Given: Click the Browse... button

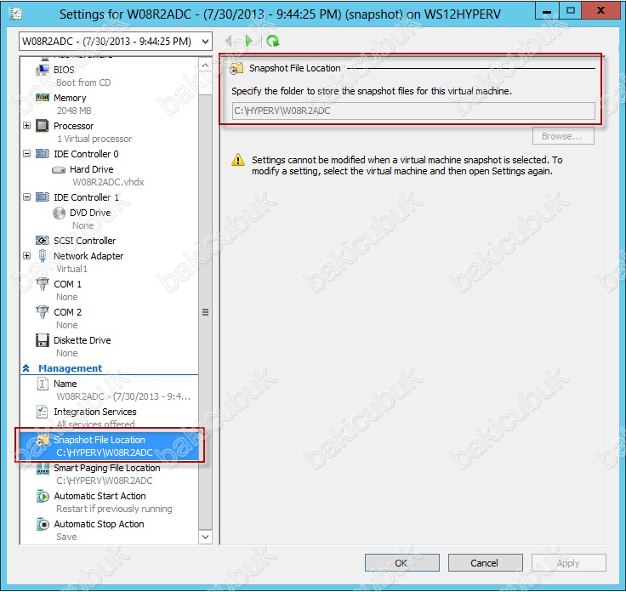Looking at the screenshot, I should [x=563, y=136].
